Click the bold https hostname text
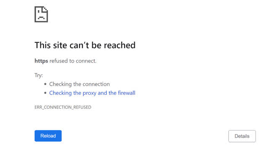The image size is (269, 151). click(41, 61)
